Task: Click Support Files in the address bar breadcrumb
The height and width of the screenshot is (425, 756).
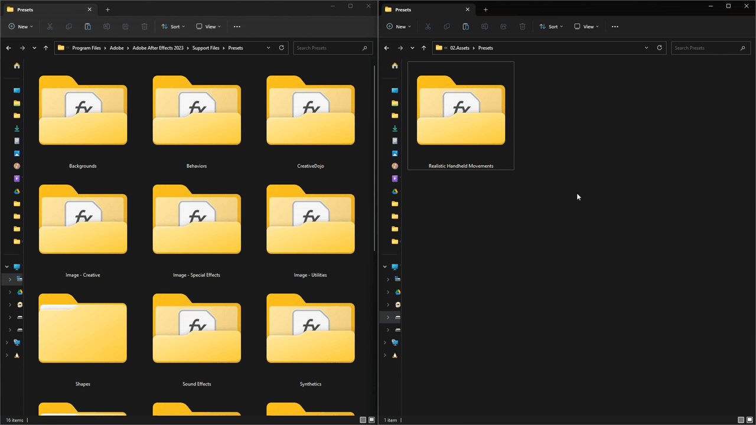Action: tap(206, 48)
